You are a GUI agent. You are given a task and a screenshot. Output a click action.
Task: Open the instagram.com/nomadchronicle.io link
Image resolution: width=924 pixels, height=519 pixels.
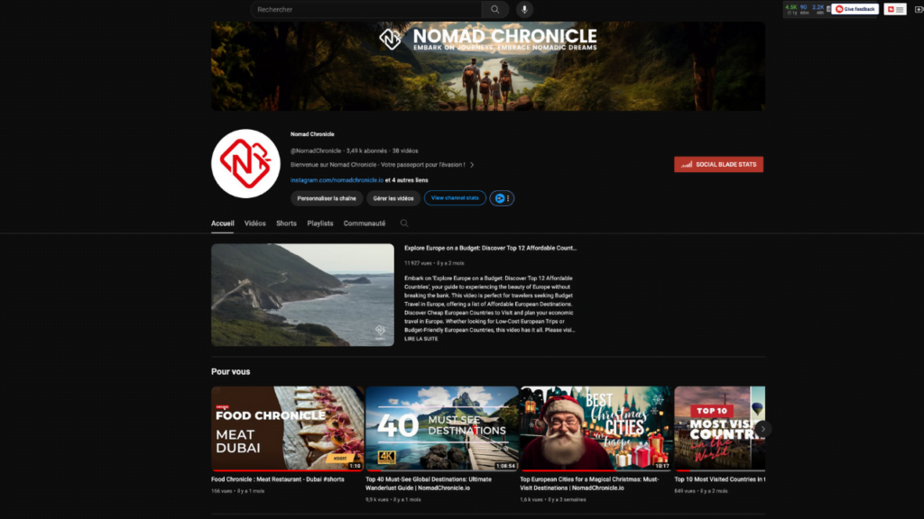337,180
